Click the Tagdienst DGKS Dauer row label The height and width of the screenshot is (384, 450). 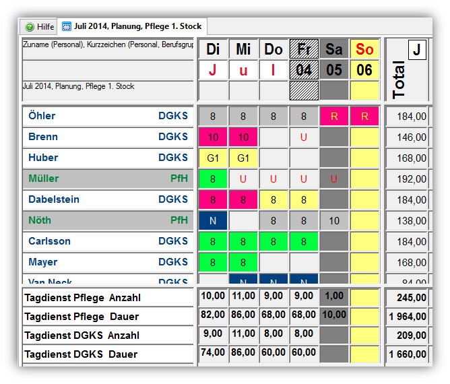click(x=81, y=354)
